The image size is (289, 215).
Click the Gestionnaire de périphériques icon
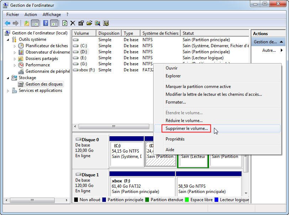click(21, 71)
